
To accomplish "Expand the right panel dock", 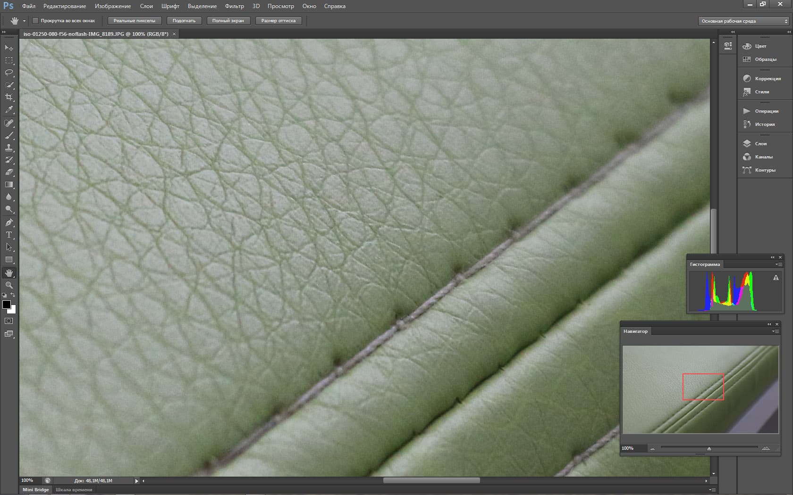I will (x=789, y=32).
